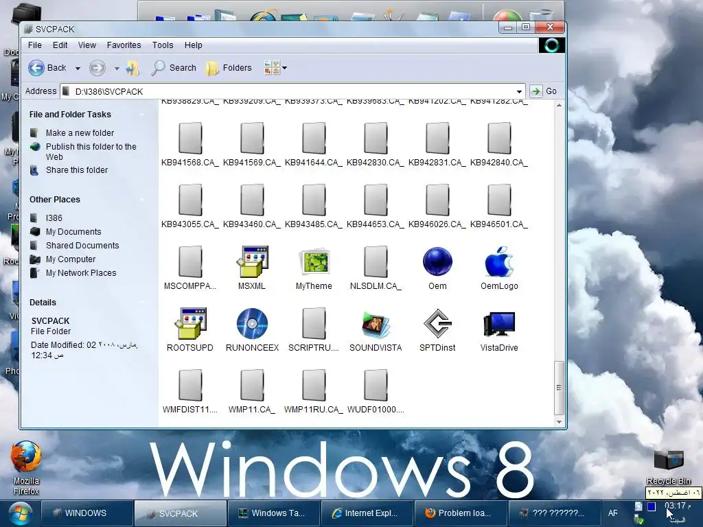Screen dimensions: 703x527
Task: Select the KB941644.CA_ file icon
Action: click(314, 139)
